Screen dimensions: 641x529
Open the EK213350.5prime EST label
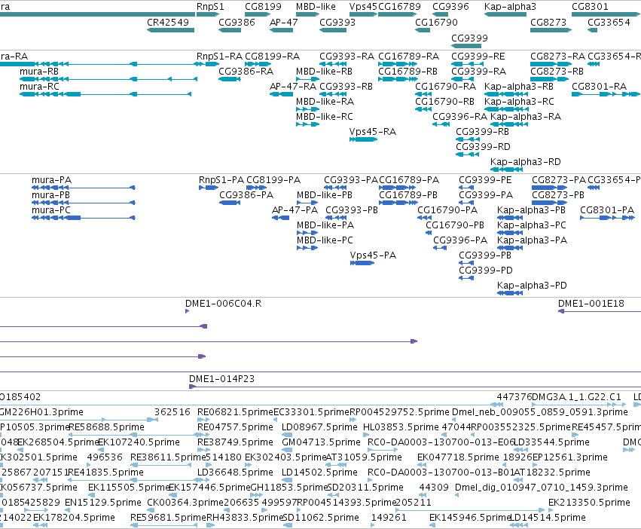589,503
